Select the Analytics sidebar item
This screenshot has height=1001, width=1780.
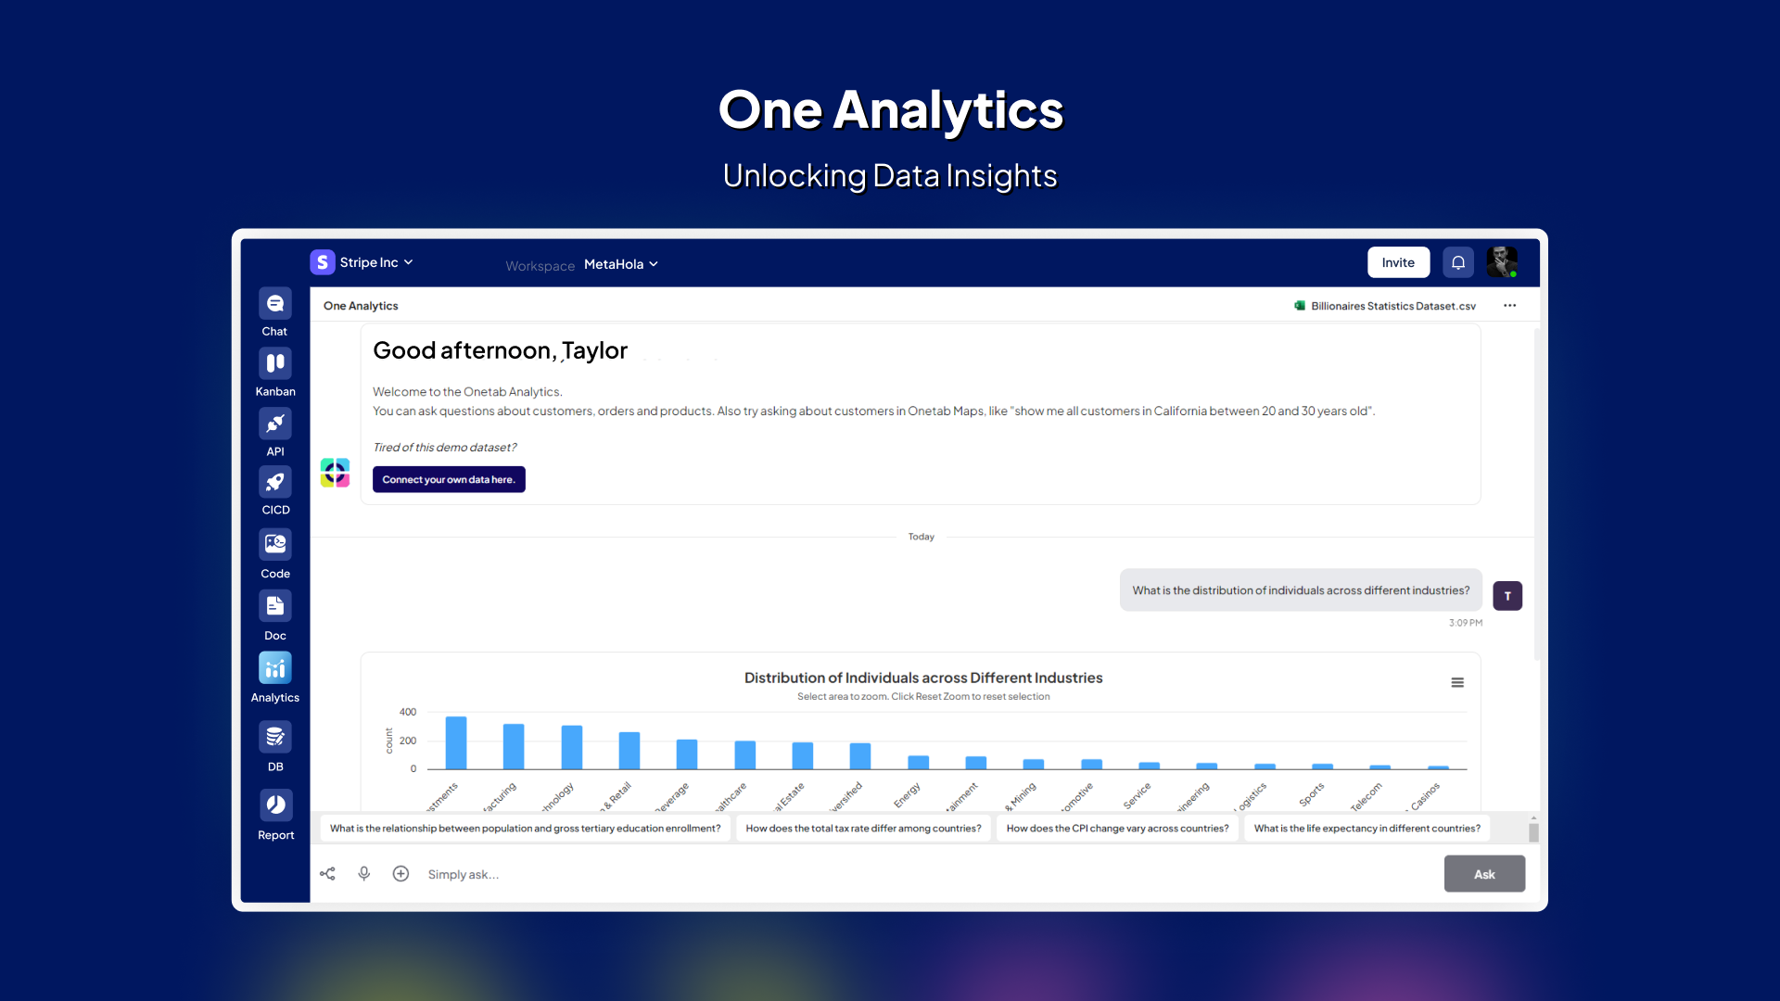[x=274, y=678]
